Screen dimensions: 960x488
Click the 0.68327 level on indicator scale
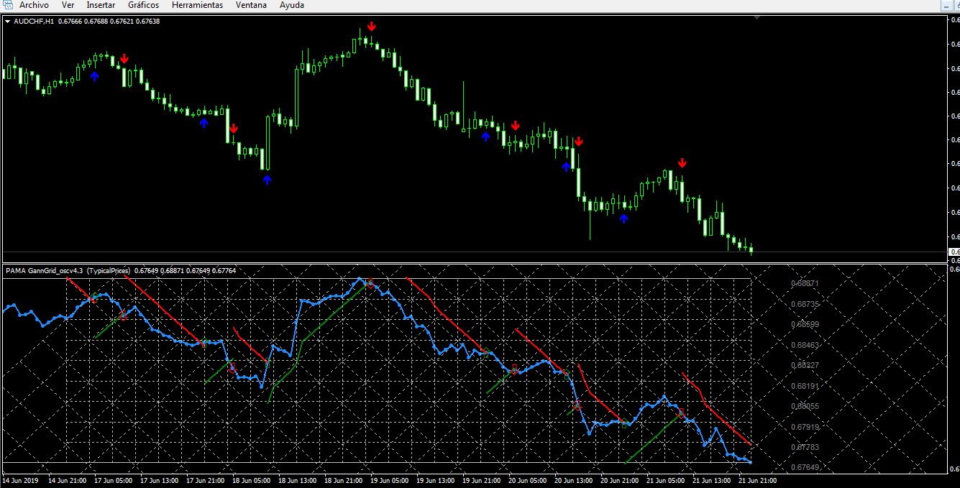tap(805, 365)
